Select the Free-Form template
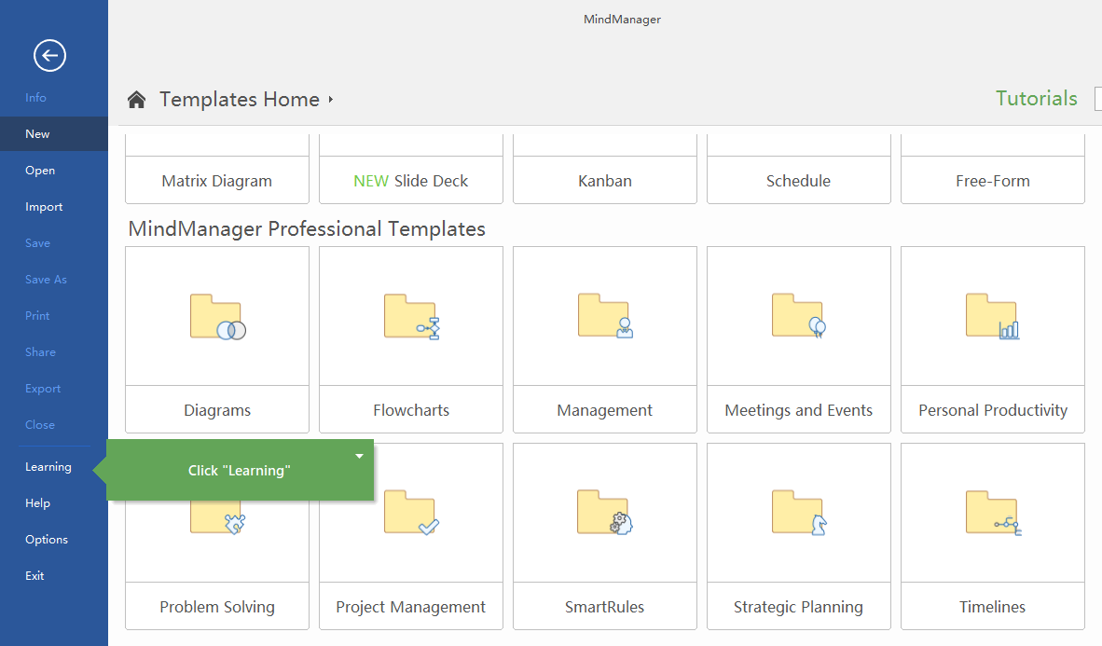Screen dimensions: 1102x646 [x=993, y=170]
